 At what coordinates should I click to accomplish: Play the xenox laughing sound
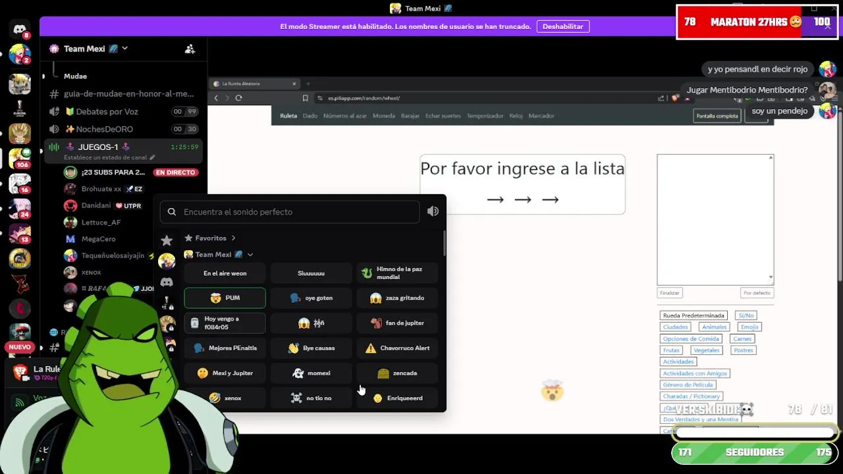(x=225, y=398)
